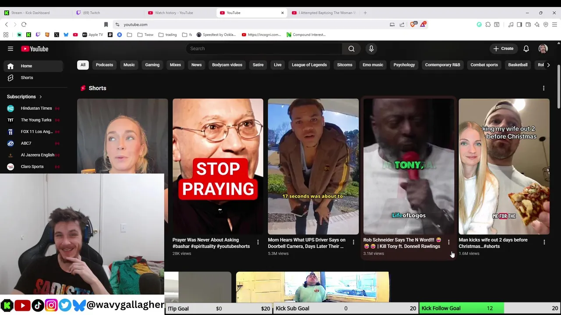Open the trading bookmarks folder

pos(168,35)
